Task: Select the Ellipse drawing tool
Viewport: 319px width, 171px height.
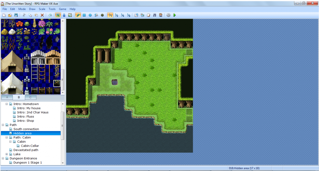Action: (90, 15)
